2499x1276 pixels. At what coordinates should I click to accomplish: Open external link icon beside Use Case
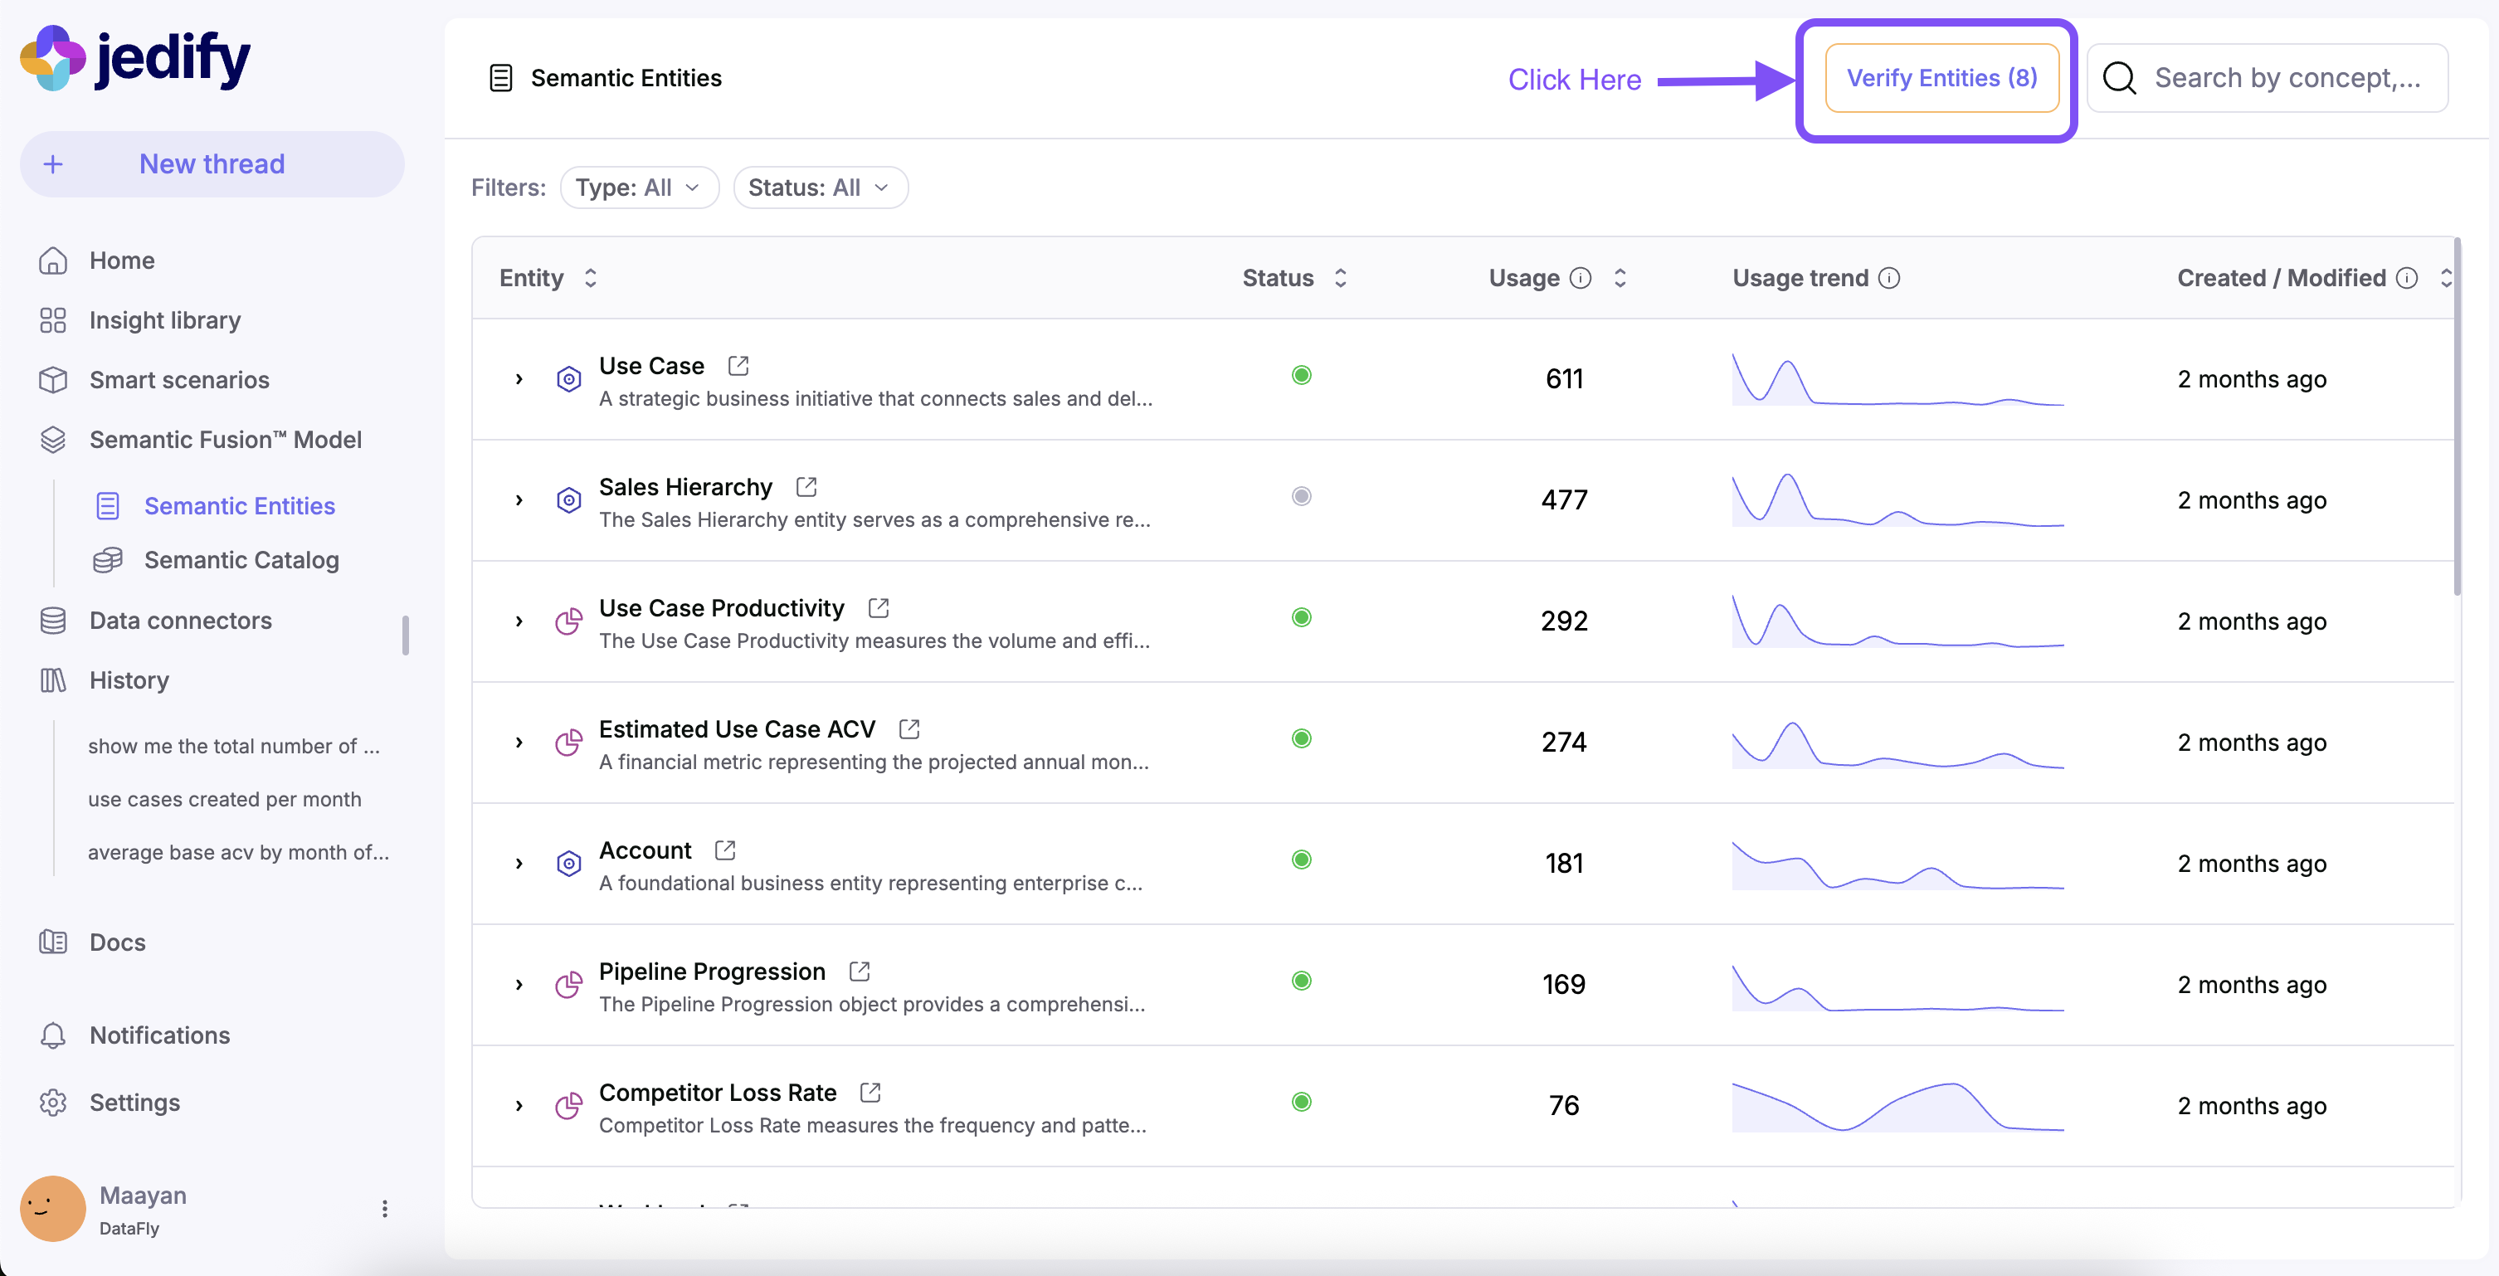[738, 366]
